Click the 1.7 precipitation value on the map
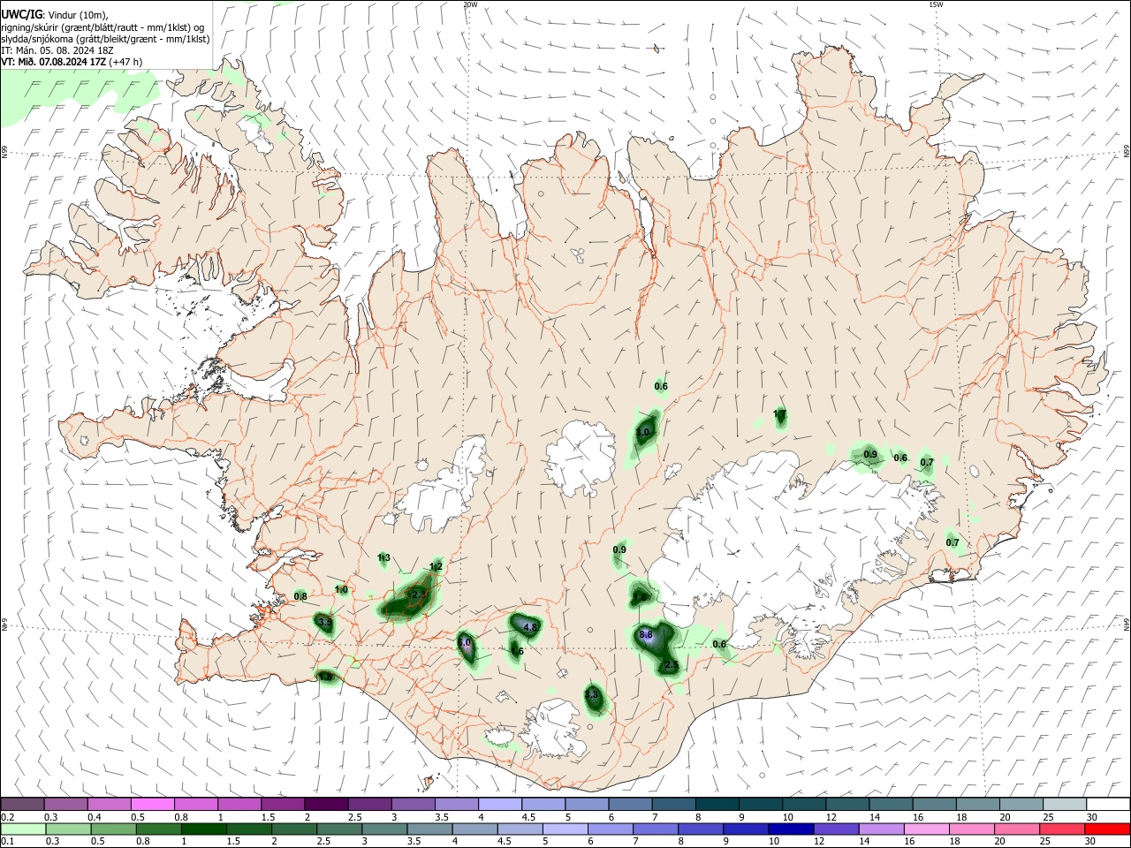Image resolution: width=1131 pixels, height=848 pixels. 779,413
